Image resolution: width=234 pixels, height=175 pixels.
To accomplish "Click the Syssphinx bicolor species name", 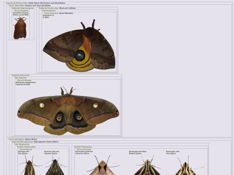I will pyautogui.click(x=21, y=13).
